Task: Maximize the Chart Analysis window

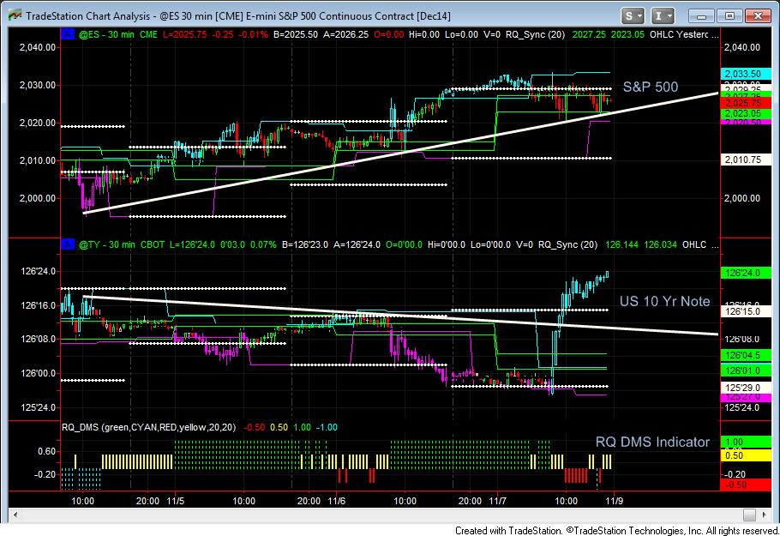Action: 729,16
